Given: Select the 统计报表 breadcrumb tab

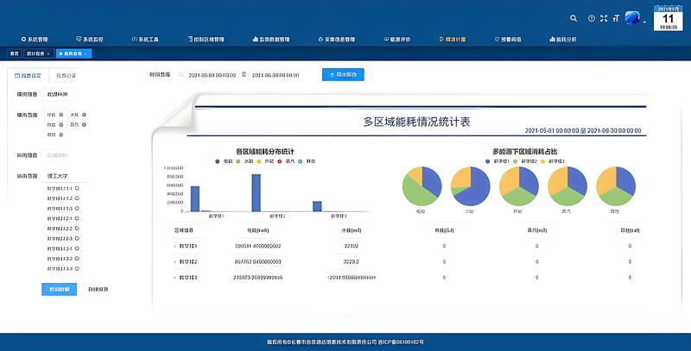Looking at the screenshot, I should [x=38, y=53].
